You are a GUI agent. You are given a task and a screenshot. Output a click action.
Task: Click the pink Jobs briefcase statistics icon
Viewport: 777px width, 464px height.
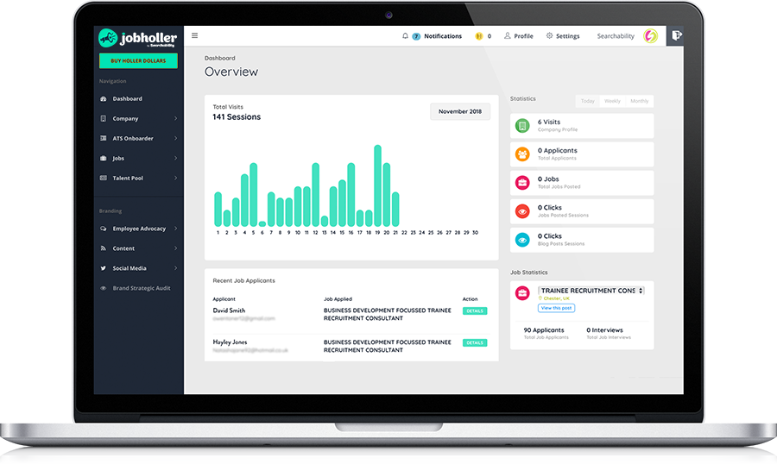pyautogui.click(x=522, y=183)
